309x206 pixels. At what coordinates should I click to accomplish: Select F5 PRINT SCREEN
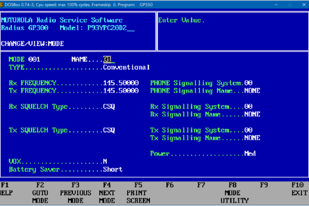coord(139,193)
